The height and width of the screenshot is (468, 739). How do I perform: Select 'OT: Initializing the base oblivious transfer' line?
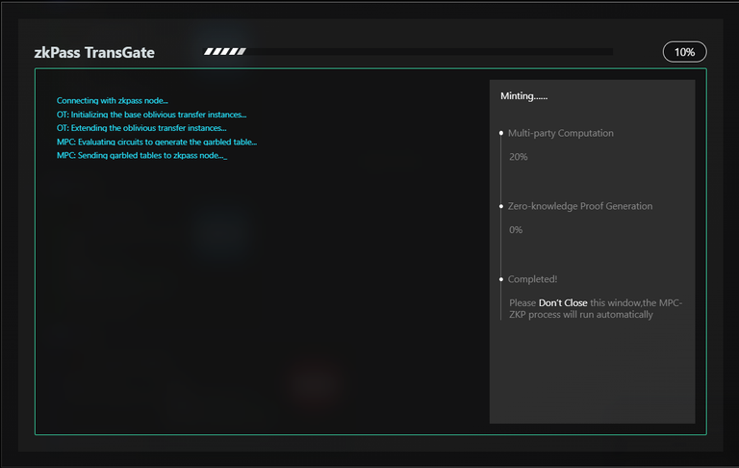click(x=151, y=115)
